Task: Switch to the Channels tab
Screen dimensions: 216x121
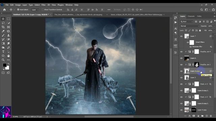Action: click(191, 16)
